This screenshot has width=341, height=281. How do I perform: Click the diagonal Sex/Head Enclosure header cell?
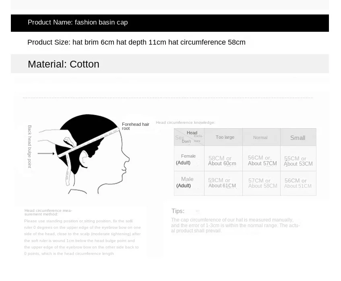[x=189, y=137]
